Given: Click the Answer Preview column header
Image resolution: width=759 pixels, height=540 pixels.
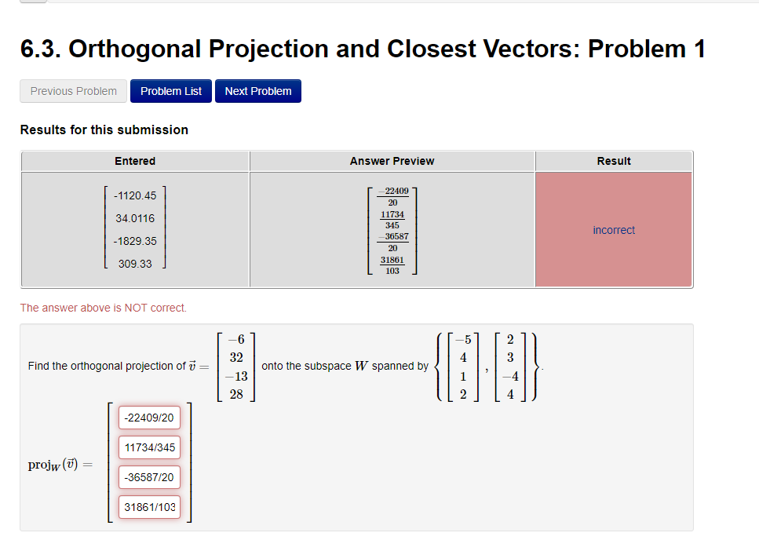Looking at the screenshot, I should click(x=392, y=161).
